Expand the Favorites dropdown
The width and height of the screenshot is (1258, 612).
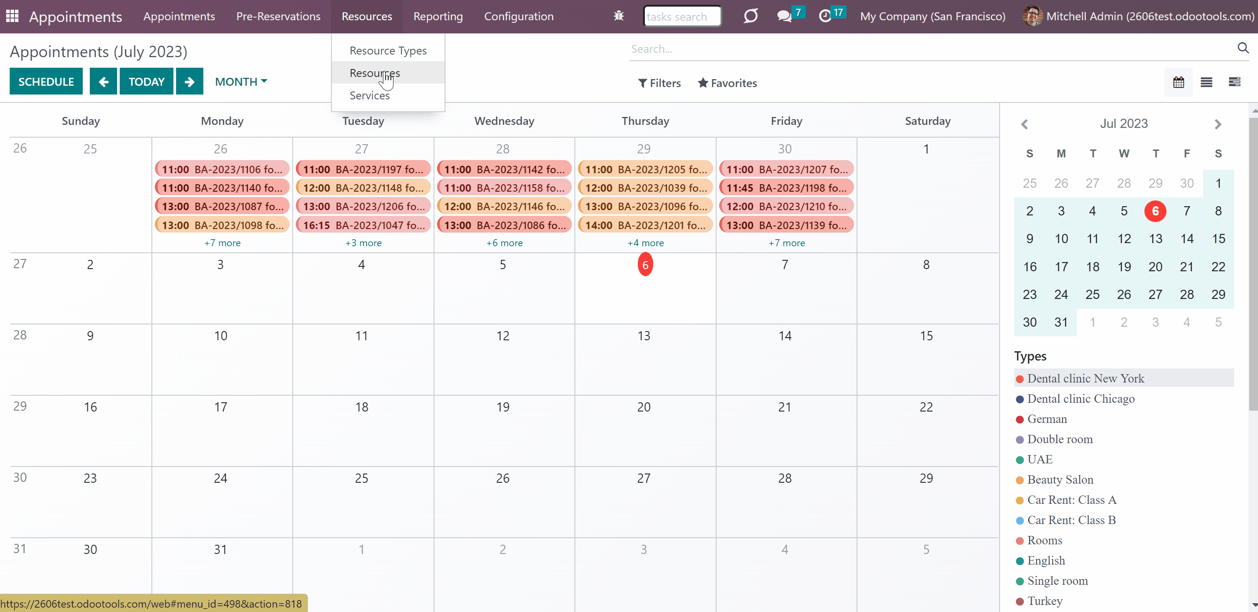point(727,83)
